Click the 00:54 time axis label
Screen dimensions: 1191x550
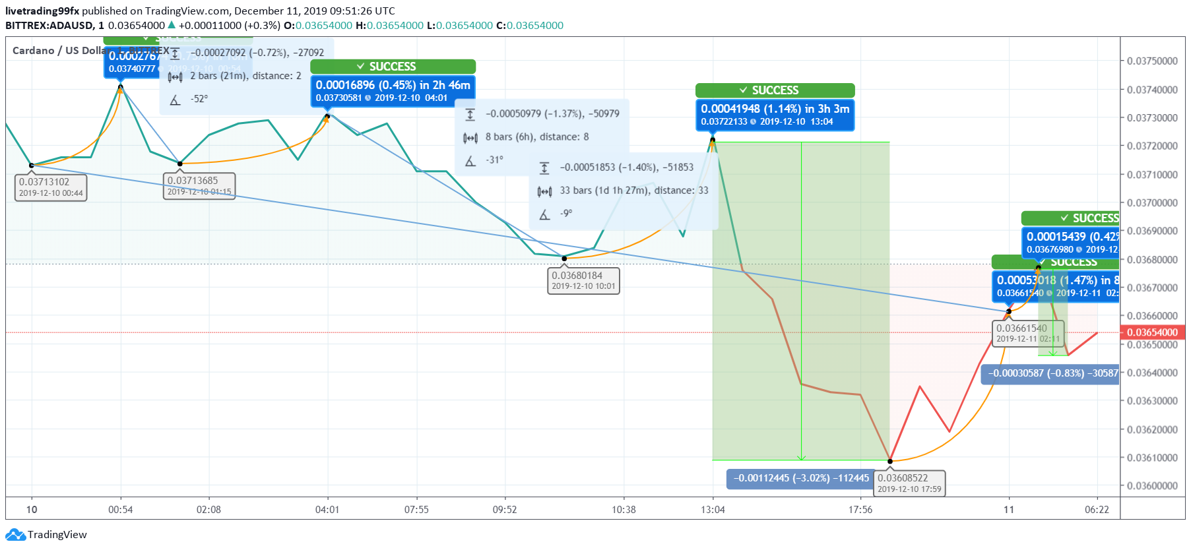(x=121, y=510)
